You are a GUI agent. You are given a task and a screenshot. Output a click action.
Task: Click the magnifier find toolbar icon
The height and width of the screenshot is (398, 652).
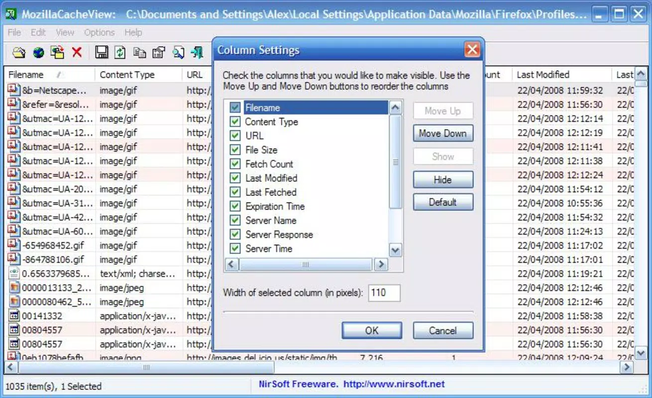(x=179, y=52)
